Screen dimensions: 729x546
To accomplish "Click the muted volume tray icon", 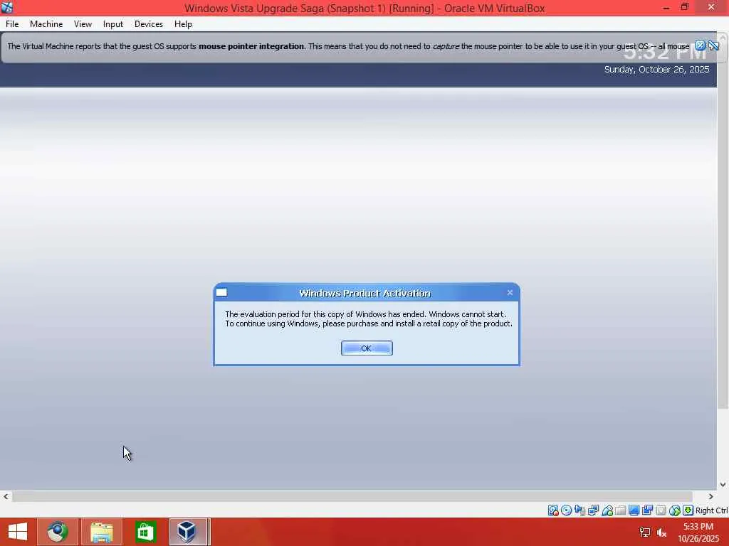I will pos(661,532).
